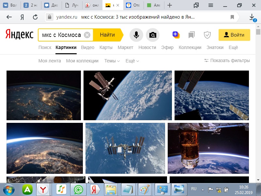Open the Карты tab

click(x=106, y=47)
